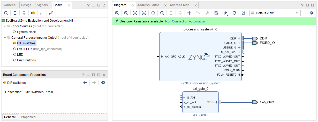The width and height of the screenshot is (318, 122).
Task: Collapse the Clock Sources tree node
Action: (5, 26)
